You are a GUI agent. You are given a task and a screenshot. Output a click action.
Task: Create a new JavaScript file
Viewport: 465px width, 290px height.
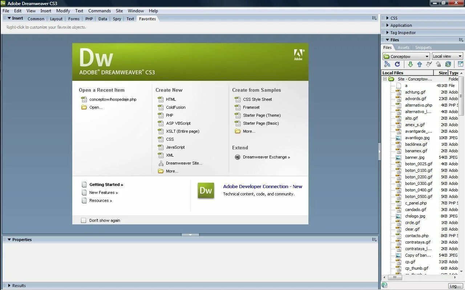tap(175, 147)
